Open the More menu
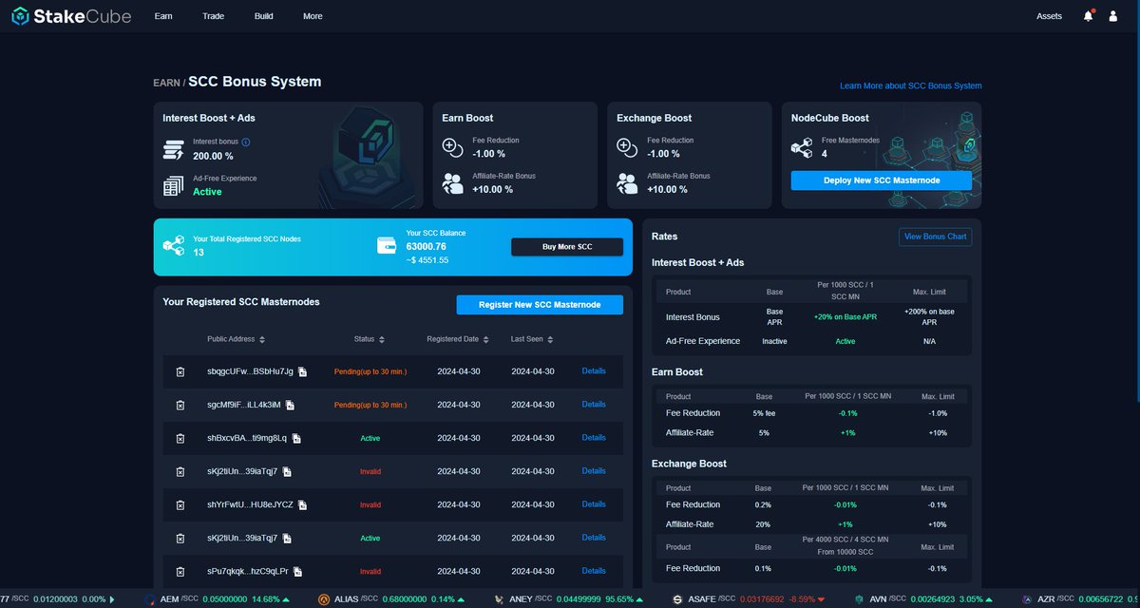The image size is (1140, 608). (313, 16)
